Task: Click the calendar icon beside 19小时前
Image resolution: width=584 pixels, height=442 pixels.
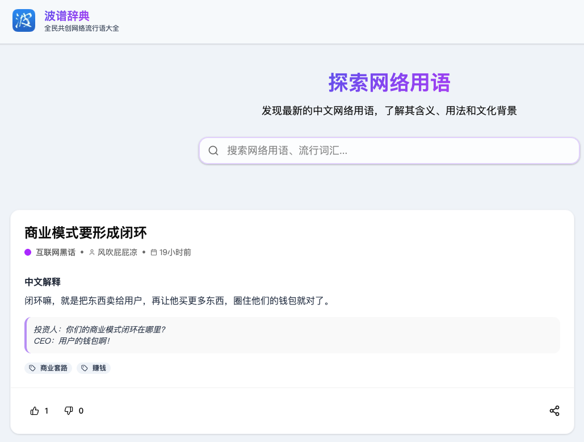Action: point(153,252)
